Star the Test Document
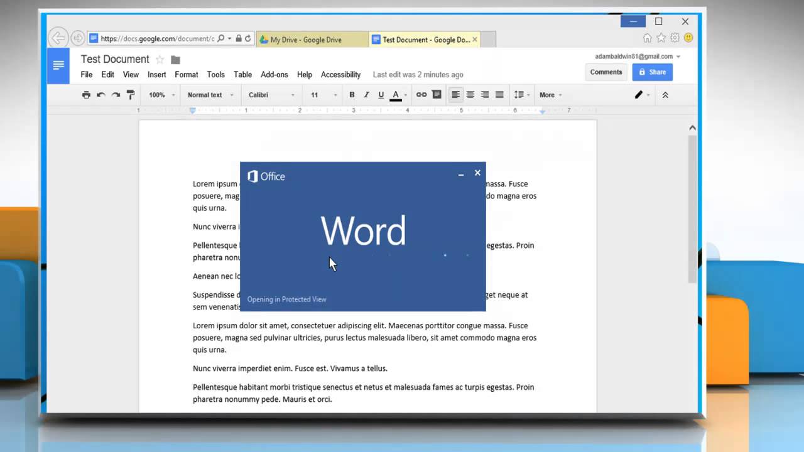The image size is (804, 452). point(160,60)
